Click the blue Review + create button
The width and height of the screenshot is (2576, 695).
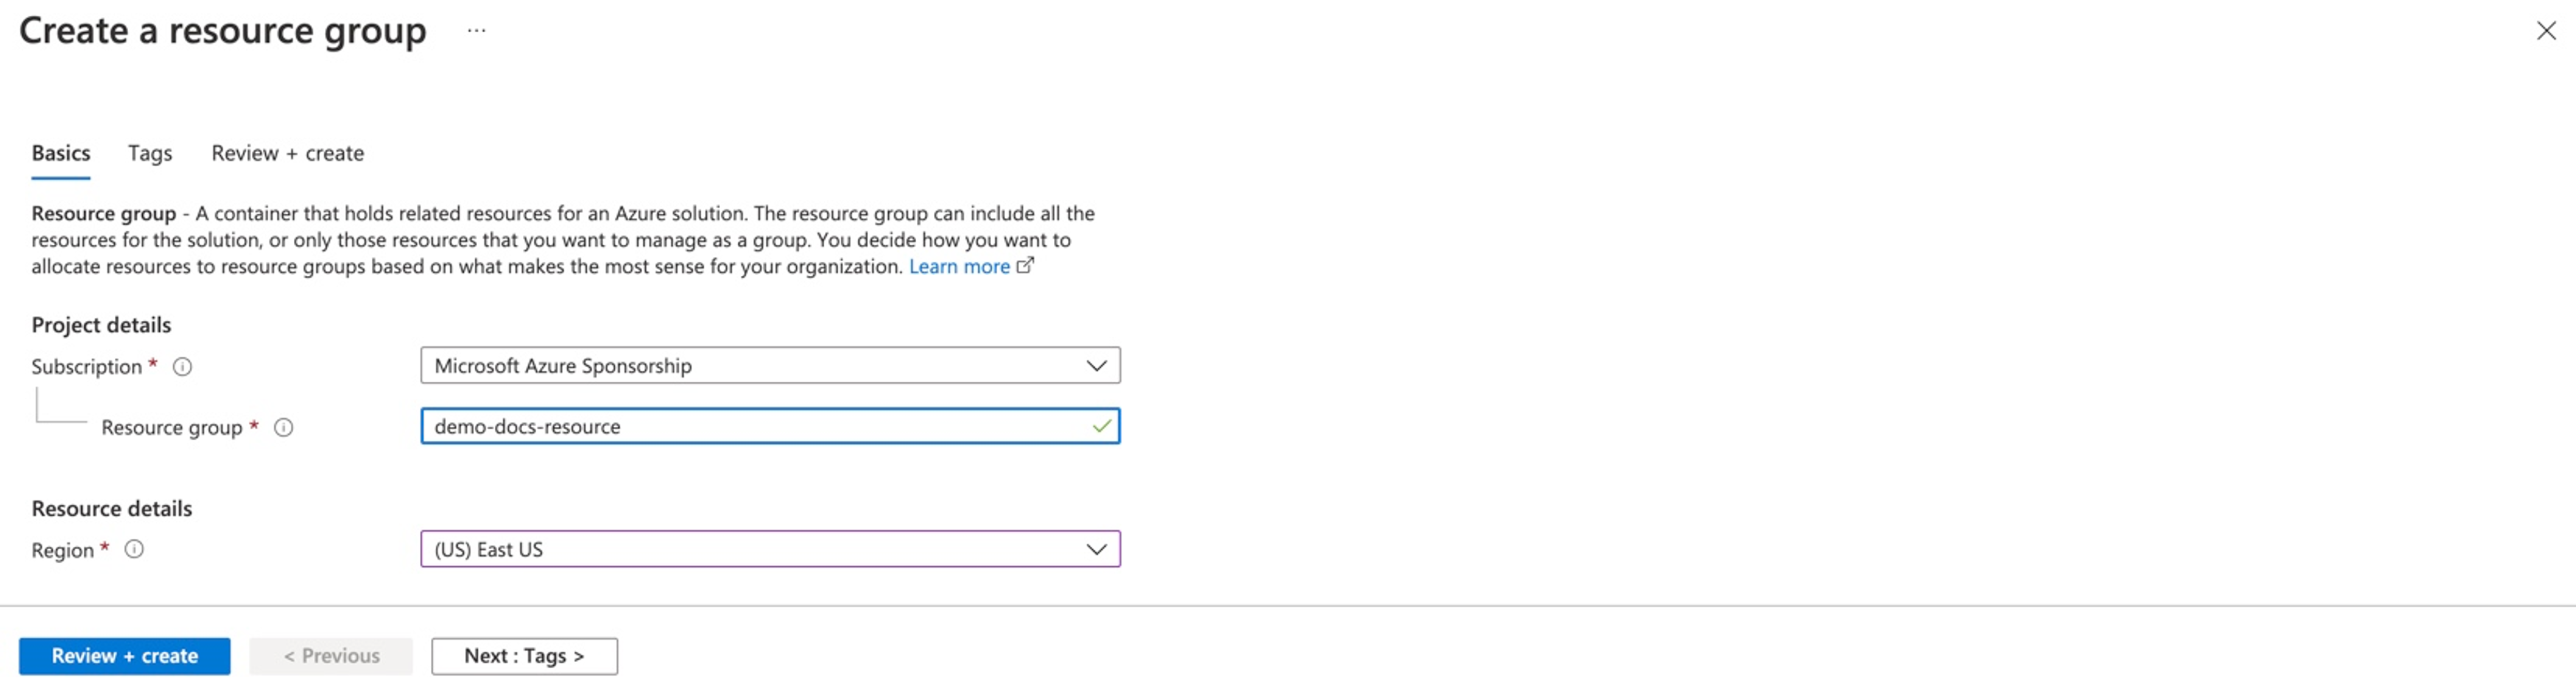[x=125, y=656]
